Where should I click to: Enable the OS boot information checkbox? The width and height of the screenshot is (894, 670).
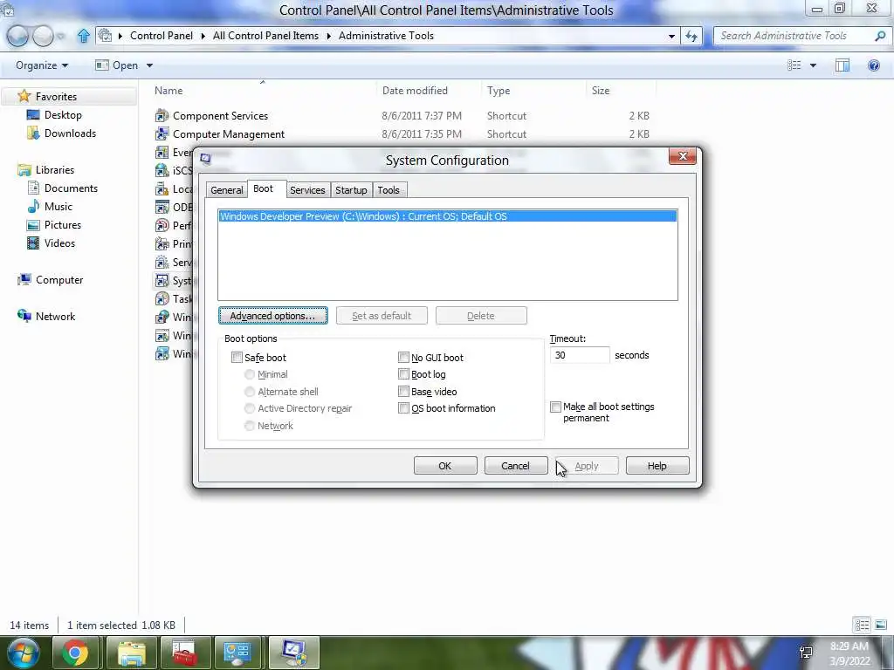point(403,408)
